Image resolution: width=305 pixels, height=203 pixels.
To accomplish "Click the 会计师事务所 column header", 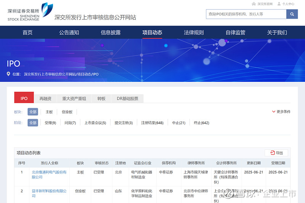I will pyautogui.click(x=226, y=163).
